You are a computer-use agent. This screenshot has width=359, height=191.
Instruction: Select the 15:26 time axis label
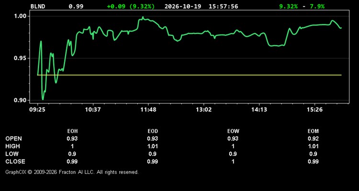[314, 110]
